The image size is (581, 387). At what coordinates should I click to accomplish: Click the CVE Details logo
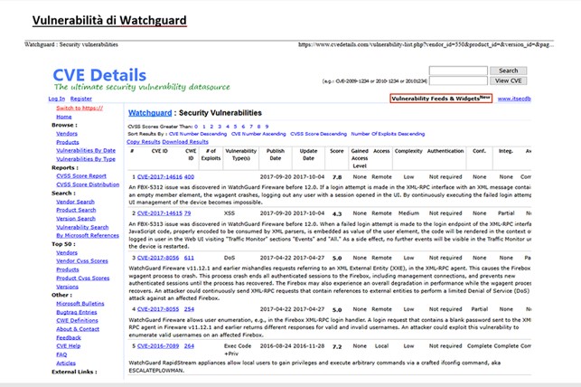pyautogui.click(x=99, y=75)
